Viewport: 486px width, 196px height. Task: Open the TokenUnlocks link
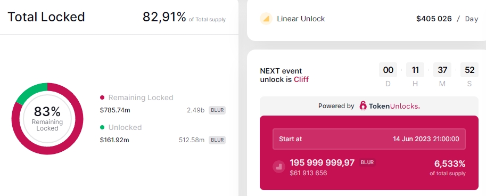pos(390,106)
